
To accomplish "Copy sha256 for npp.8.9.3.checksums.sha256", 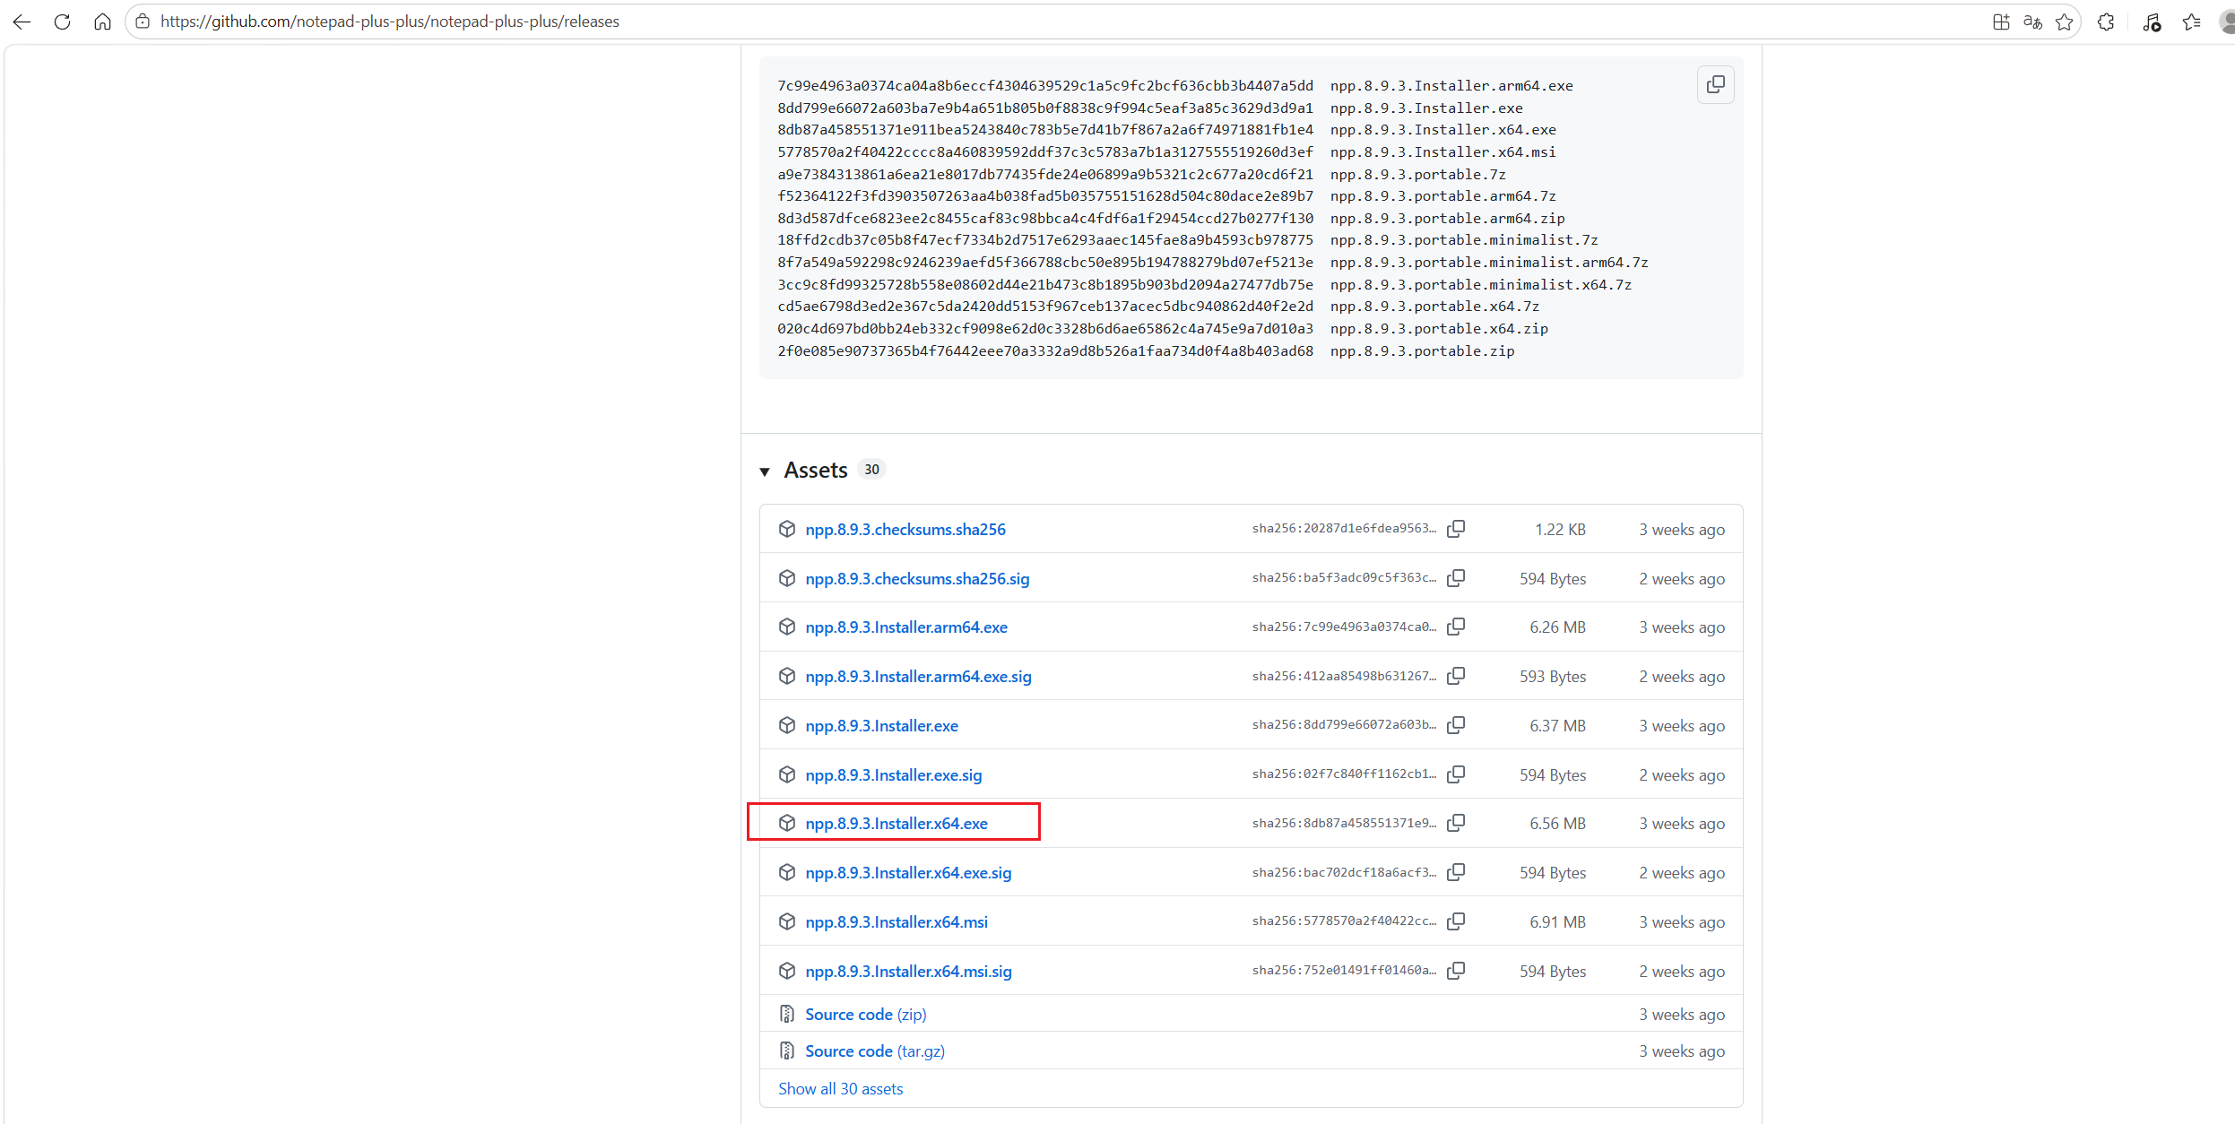I will coord(1456,529).
